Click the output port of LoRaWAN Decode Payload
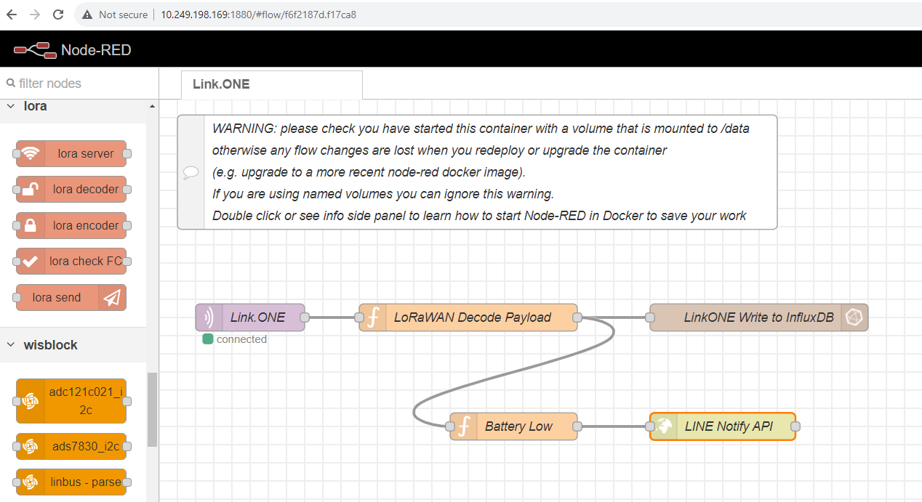922x502 pixels. [x=577, y=317]
